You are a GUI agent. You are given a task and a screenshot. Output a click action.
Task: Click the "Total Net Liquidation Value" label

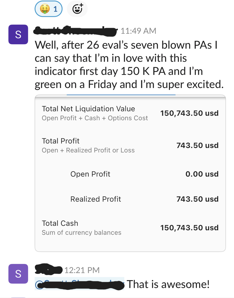(x=88, y=109)
